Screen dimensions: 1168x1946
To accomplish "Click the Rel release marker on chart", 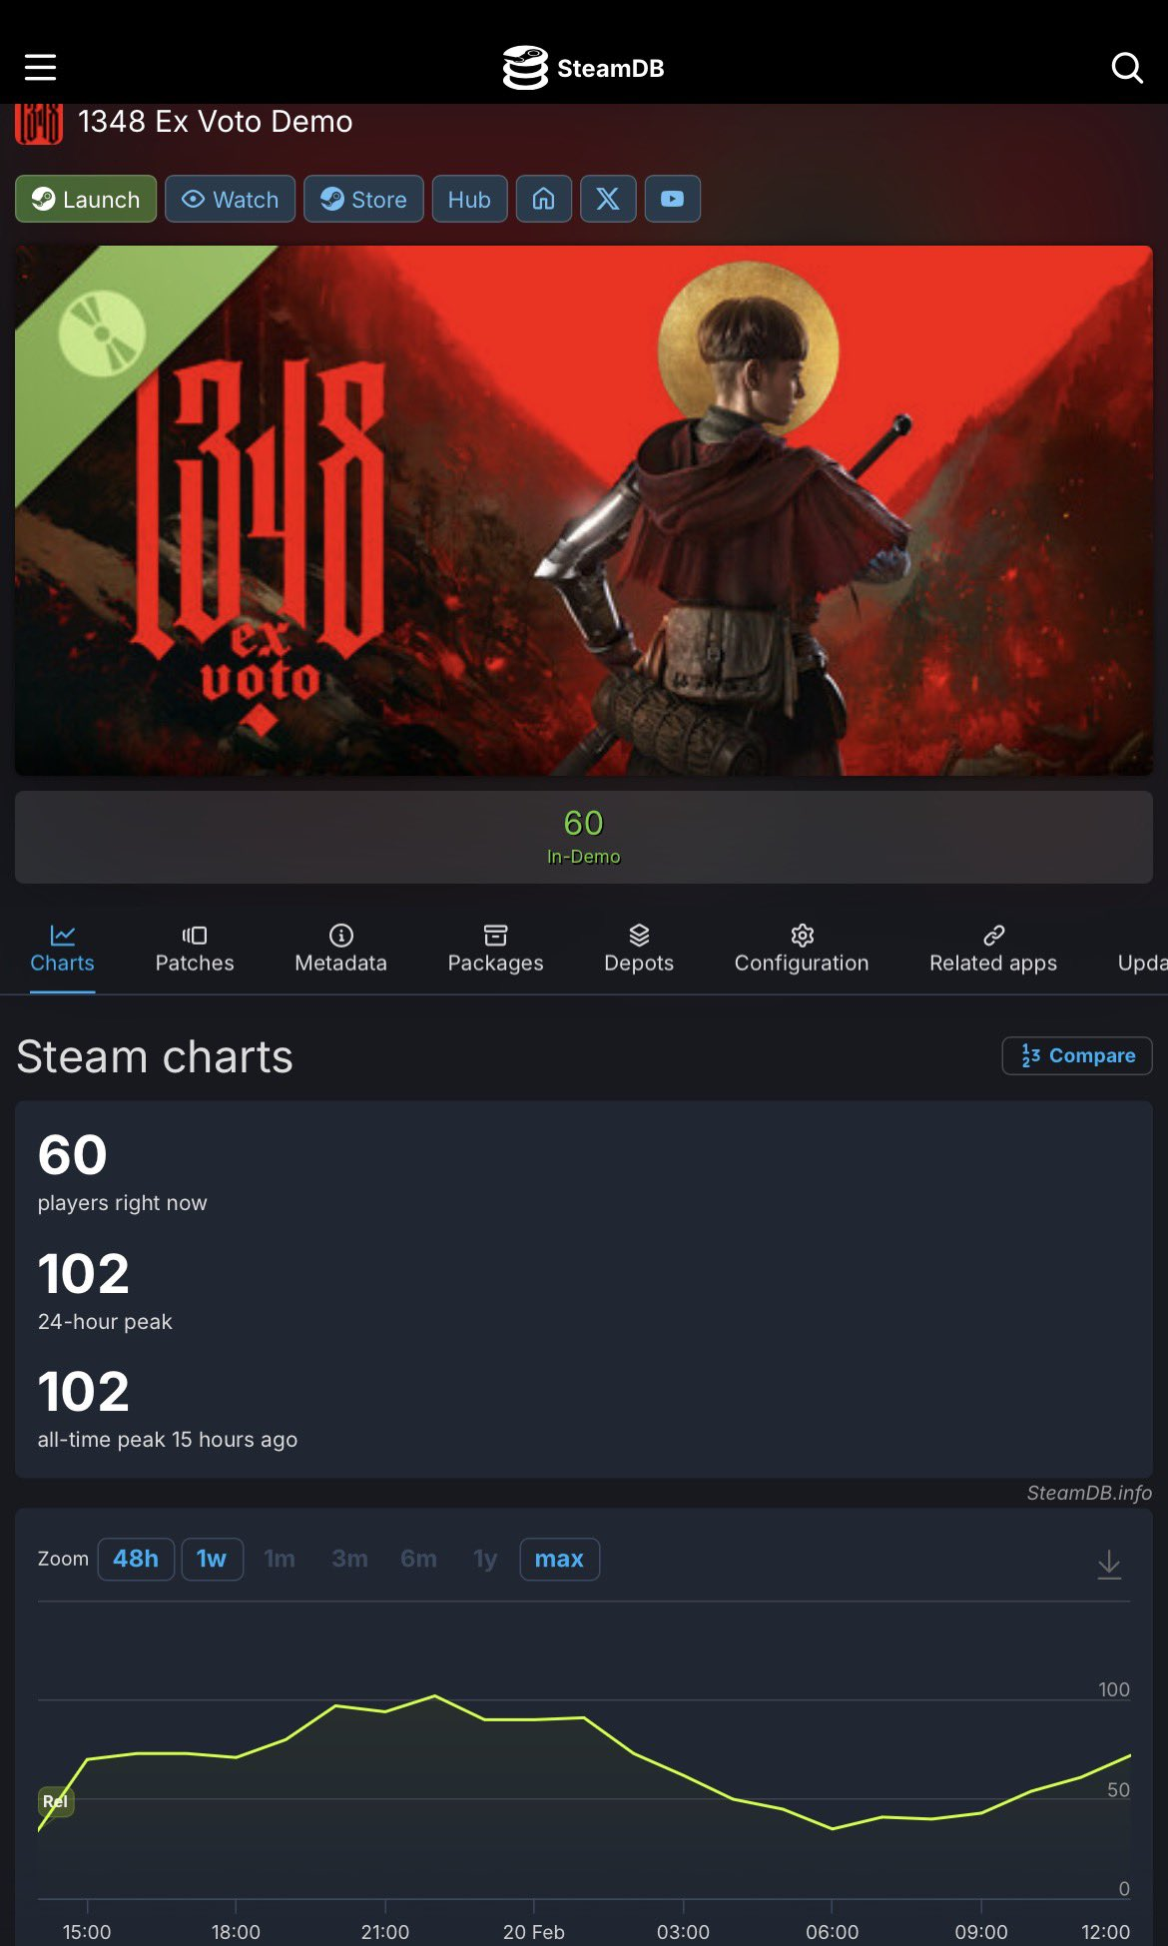I will click(56, 1801).
